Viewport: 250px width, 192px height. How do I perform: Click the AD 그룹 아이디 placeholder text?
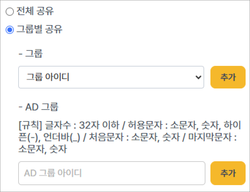53,173
